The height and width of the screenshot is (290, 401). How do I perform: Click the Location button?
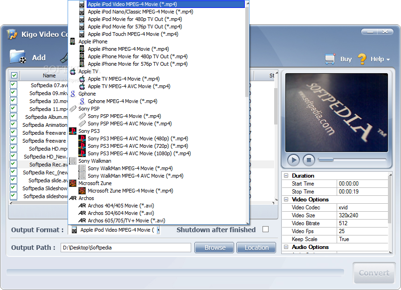tap(256, 248)
